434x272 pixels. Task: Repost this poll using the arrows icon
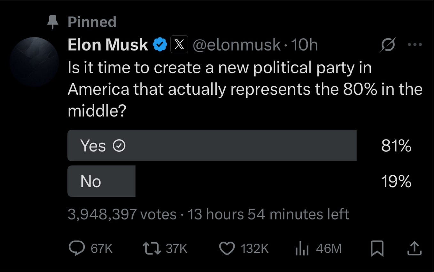pyautogui.click(x=151, y=249)
